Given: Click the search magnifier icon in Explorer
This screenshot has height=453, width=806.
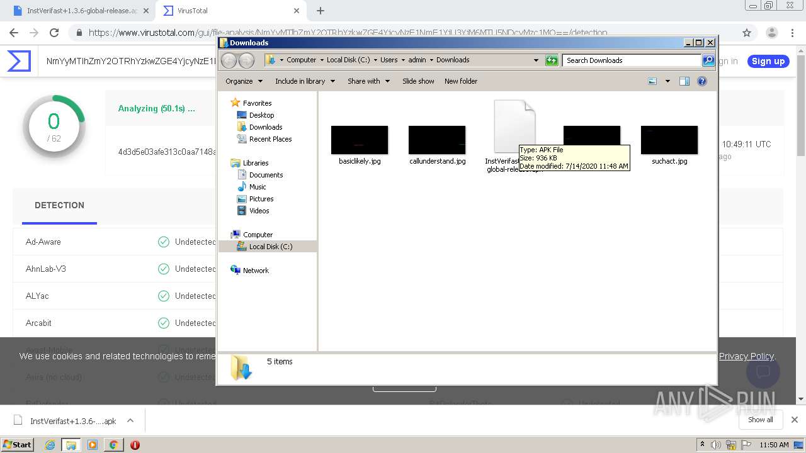Looking at the screenshot, I should click(708, 60).
